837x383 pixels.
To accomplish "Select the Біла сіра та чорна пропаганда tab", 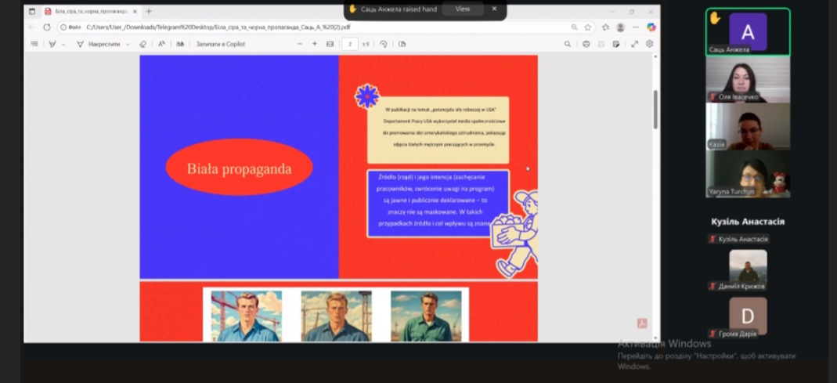I will tap(90, 12).
